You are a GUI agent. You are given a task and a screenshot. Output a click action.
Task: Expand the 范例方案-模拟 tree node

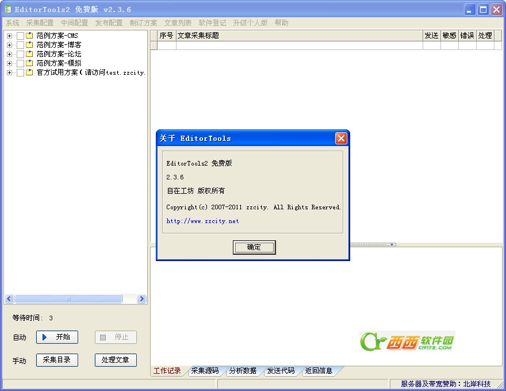coord(9,63)
